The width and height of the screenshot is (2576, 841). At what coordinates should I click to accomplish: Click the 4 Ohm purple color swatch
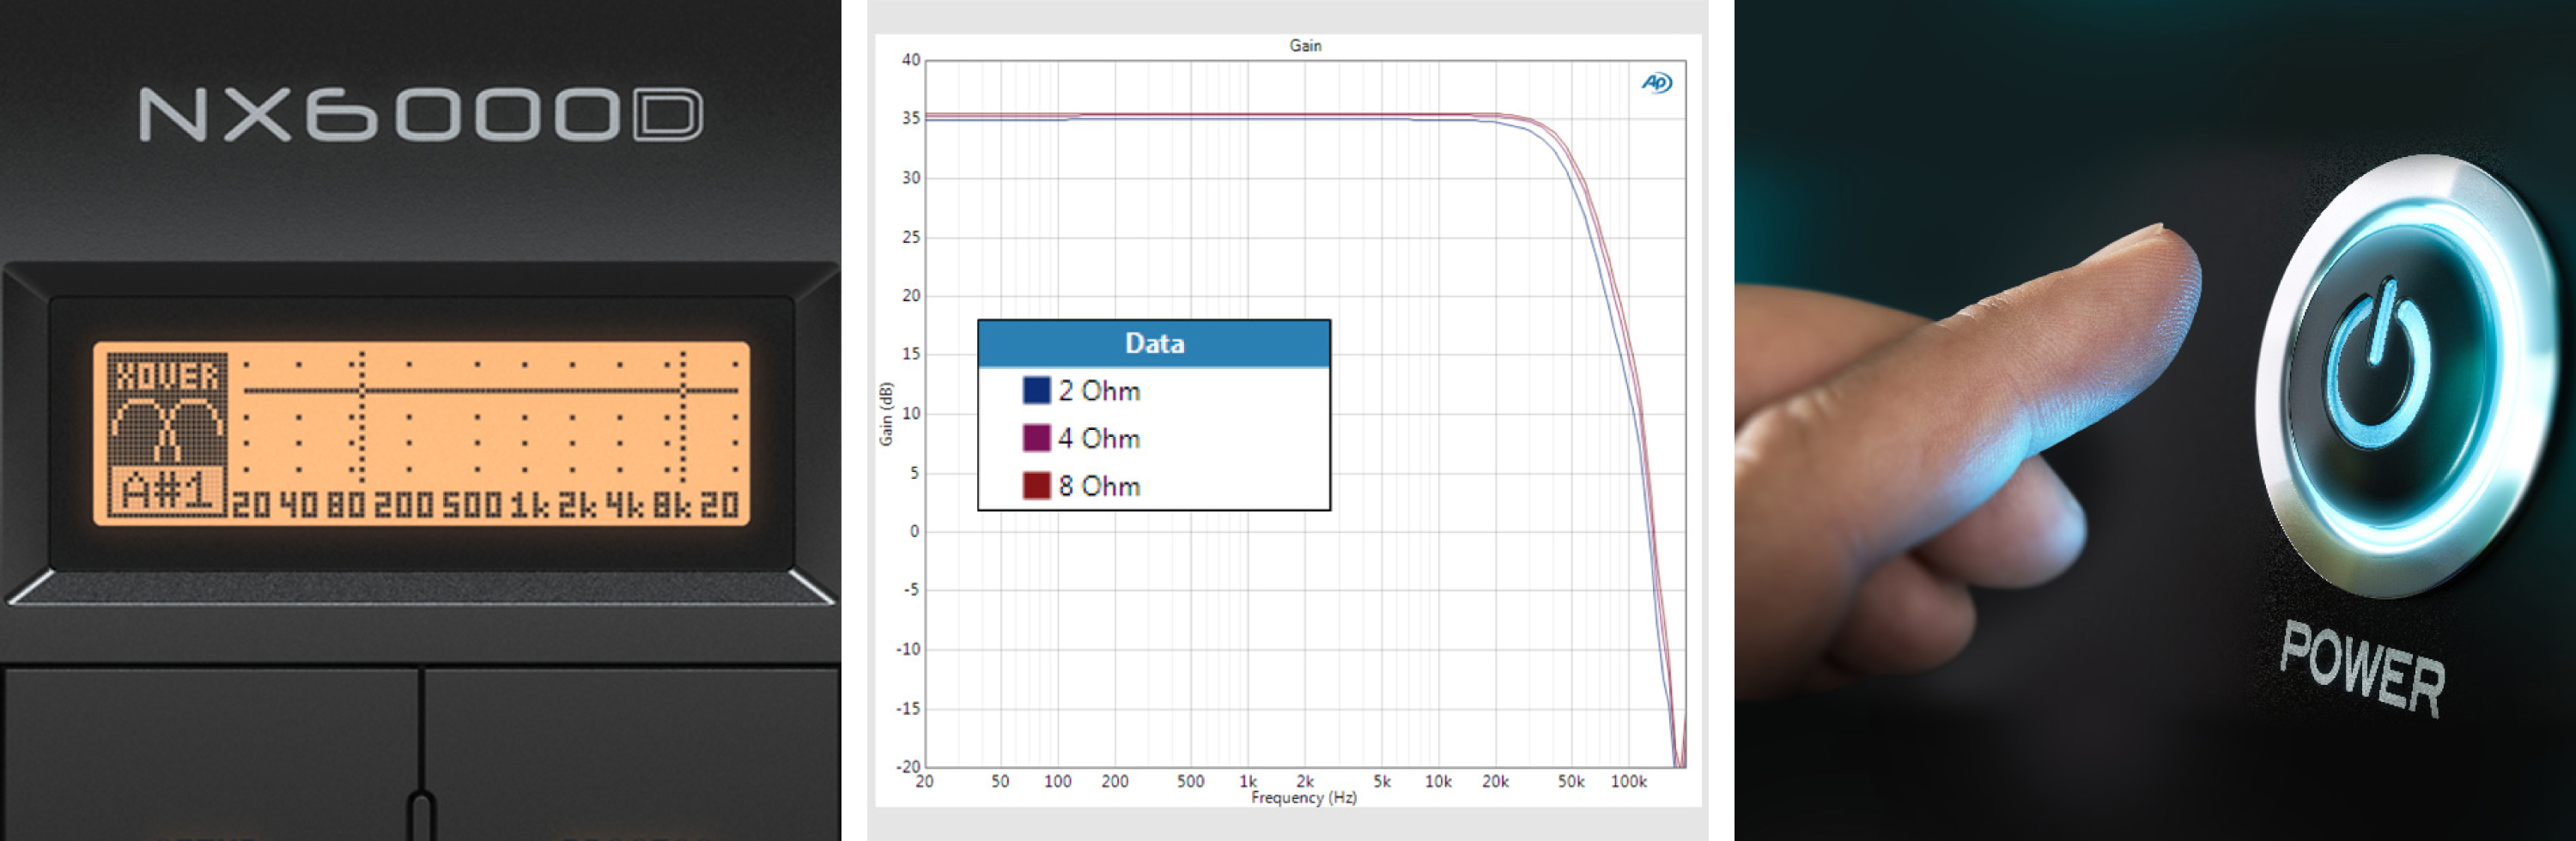(x=1036, y=438)
